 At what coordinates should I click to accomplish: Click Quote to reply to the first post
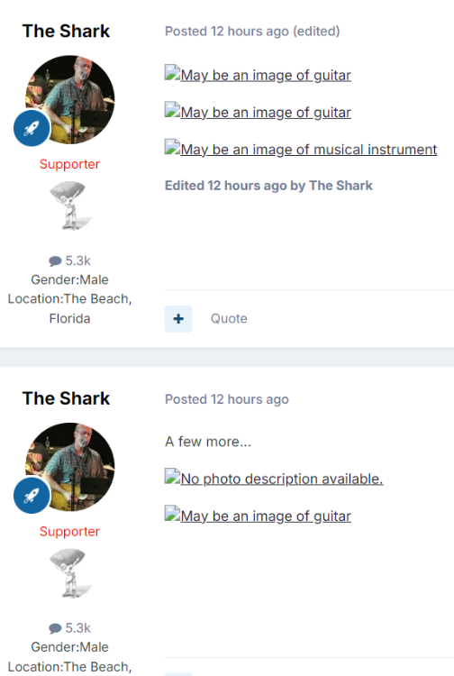point(229,318)
